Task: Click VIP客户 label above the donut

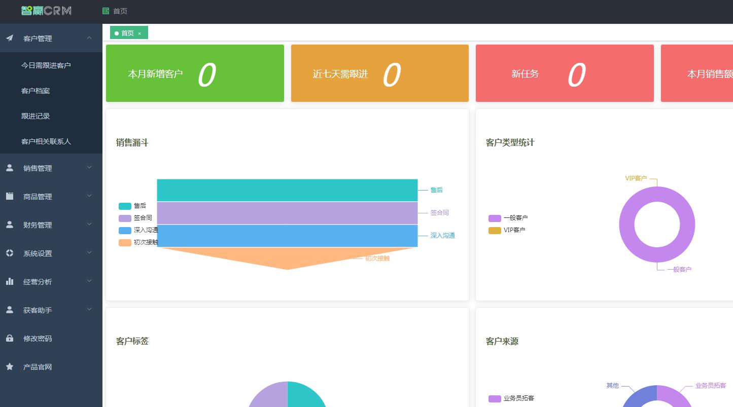Action: pos(636,178)
